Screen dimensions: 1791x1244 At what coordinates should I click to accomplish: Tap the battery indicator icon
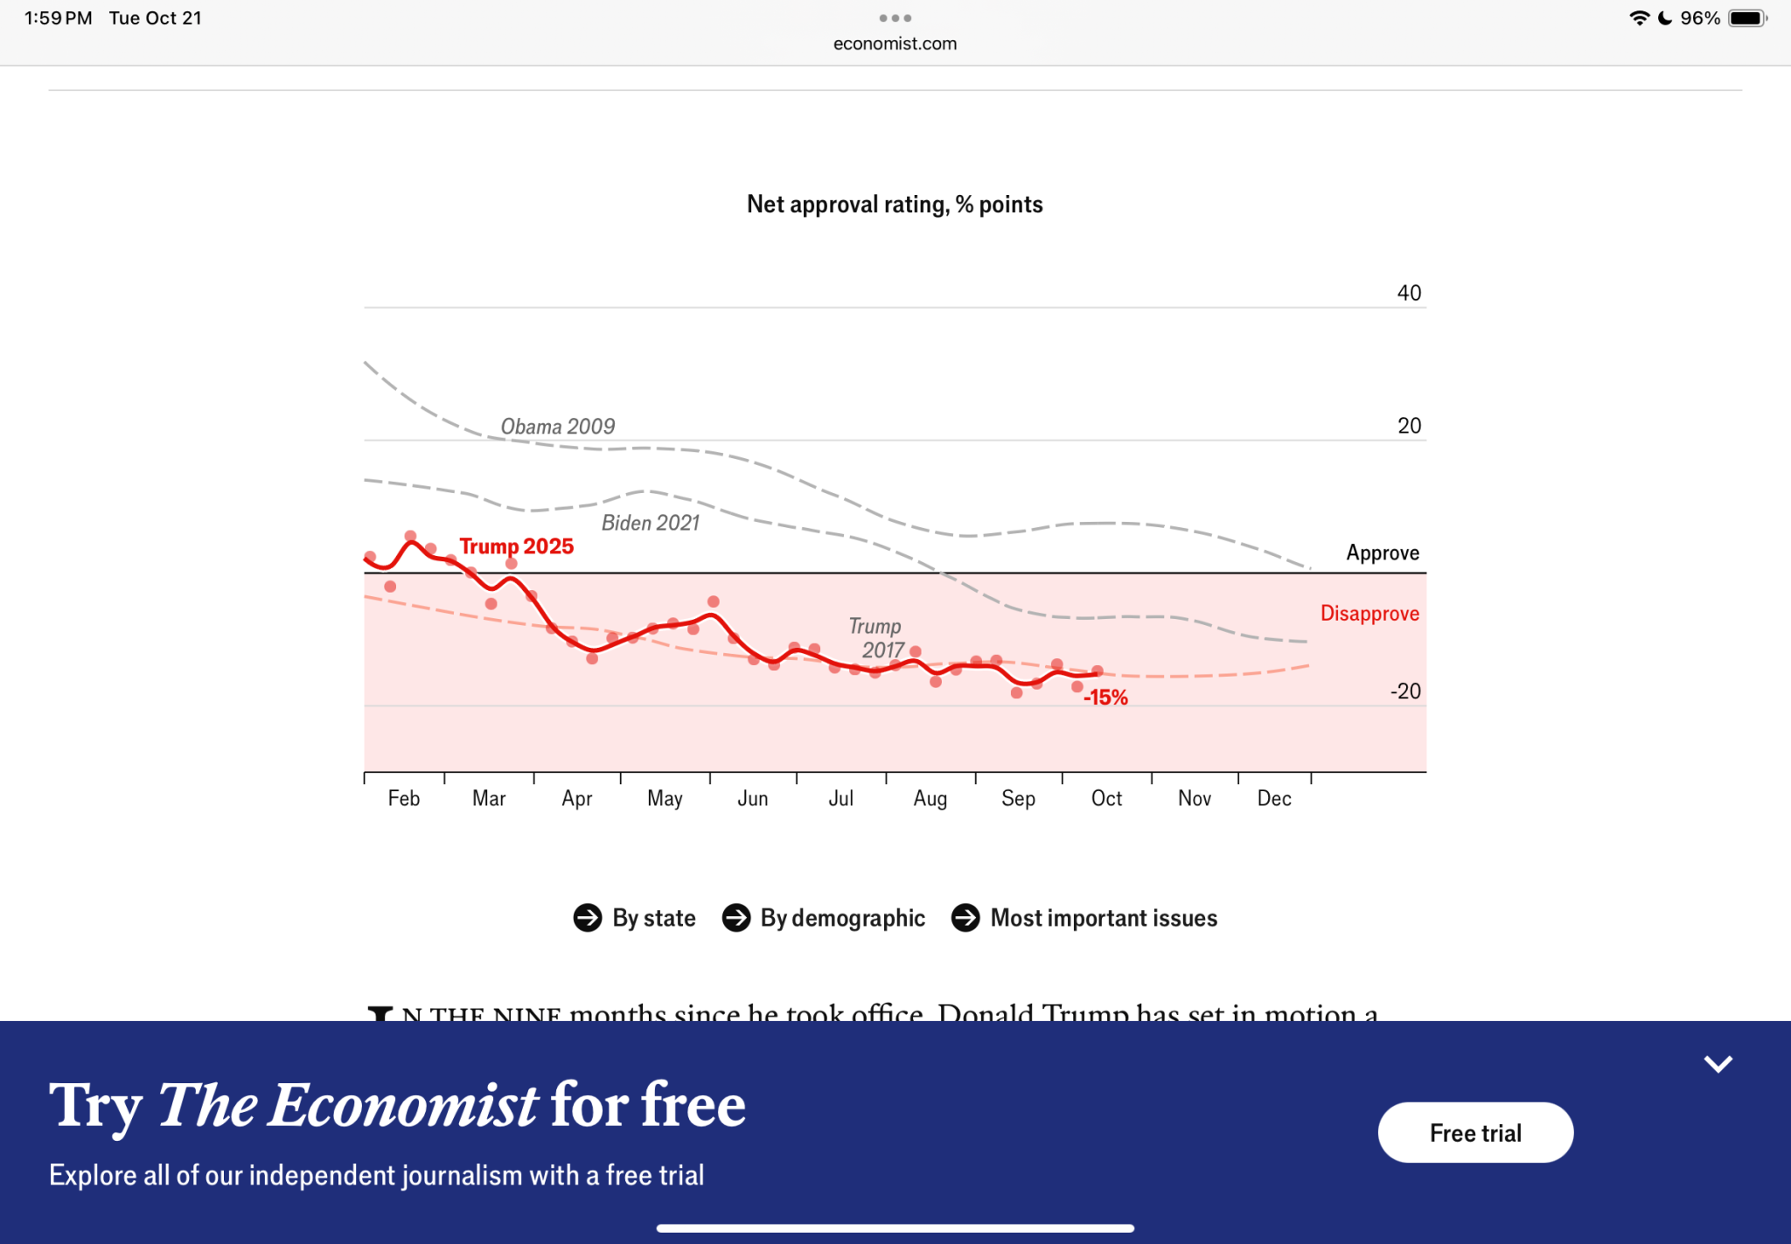click(1747, 18)
